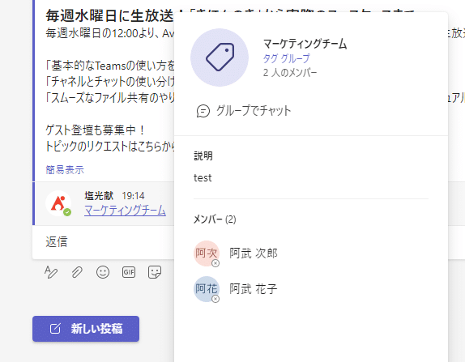Screen dimensions: 465x362
Task: Open the タグ グループ link
Action: click(x=286, y=58)
